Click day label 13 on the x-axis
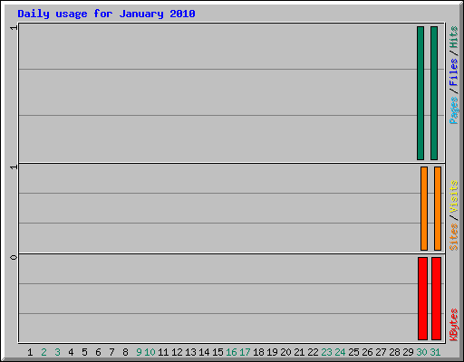The height and width of the screenshot is (362, 464). click(190, 352)
